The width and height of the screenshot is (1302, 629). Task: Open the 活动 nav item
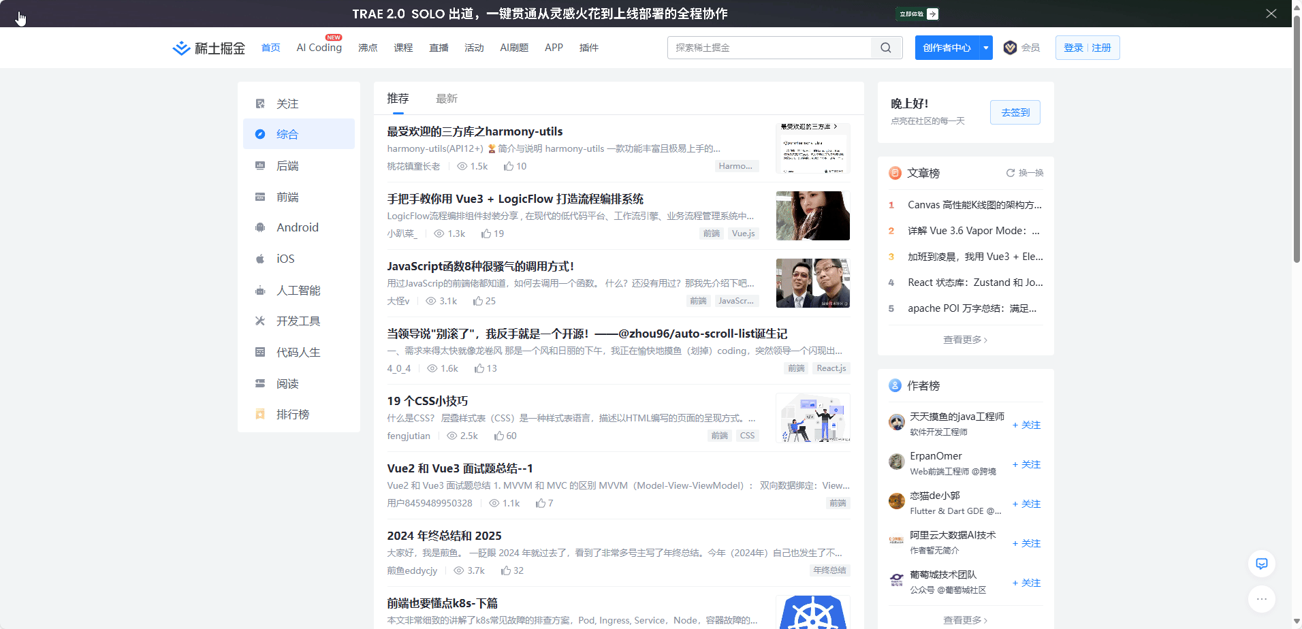474,48
